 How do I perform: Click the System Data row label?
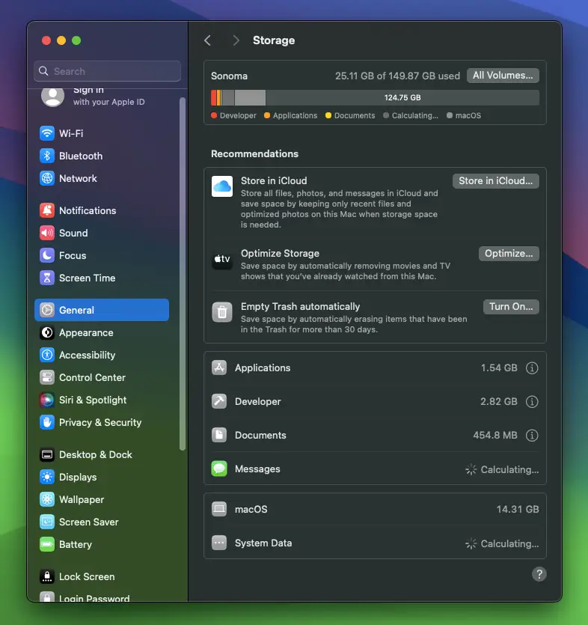click(x=263, y=543)
